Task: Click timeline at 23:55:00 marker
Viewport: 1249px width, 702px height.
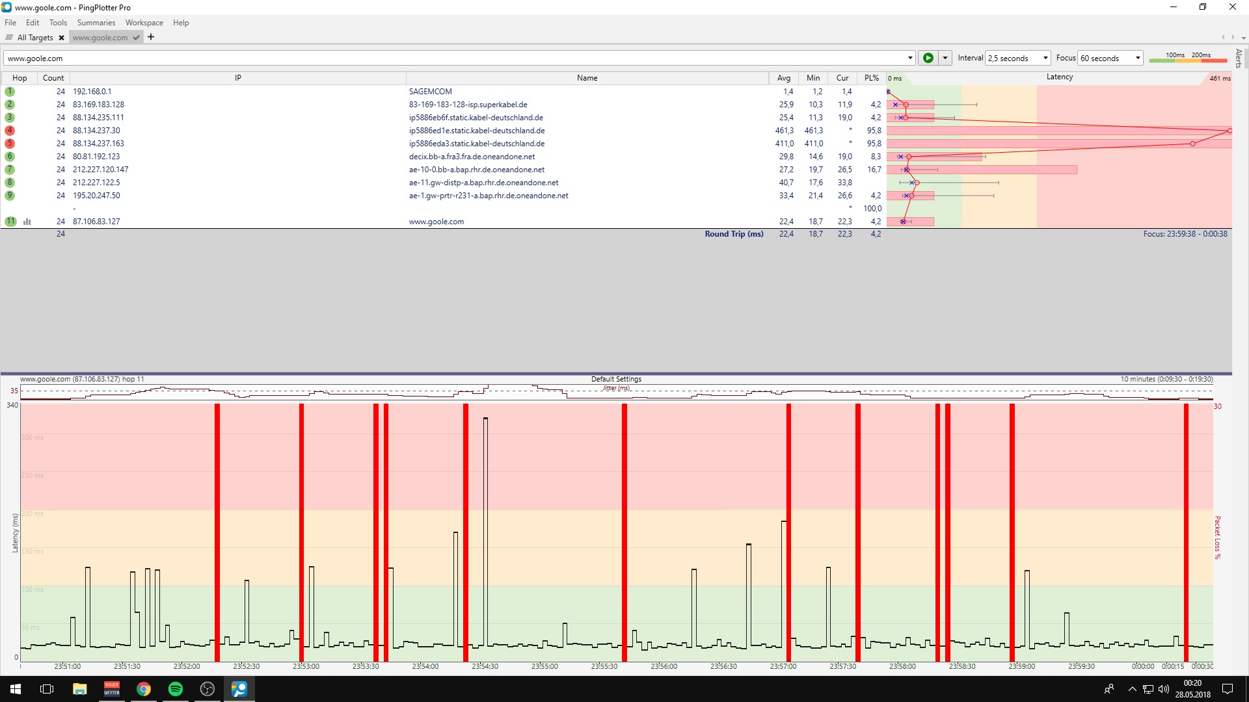Action: (544, 666)
